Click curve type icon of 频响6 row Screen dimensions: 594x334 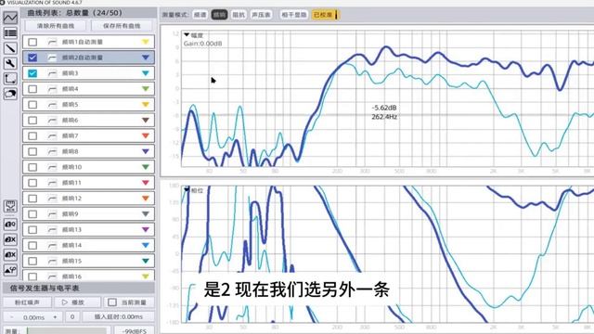(52, 120)
